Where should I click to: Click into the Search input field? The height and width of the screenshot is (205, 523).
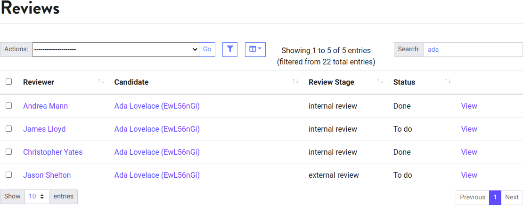[473, 49]
